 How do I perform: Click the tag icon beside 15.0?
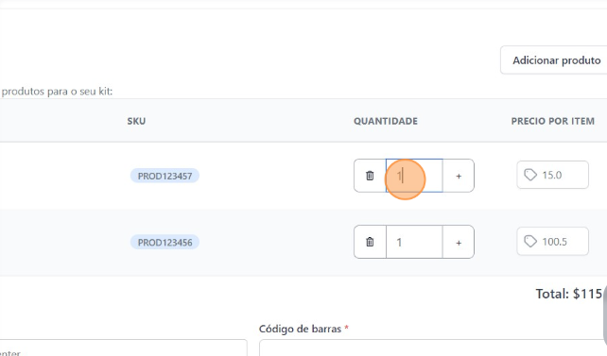pos(530,175)
